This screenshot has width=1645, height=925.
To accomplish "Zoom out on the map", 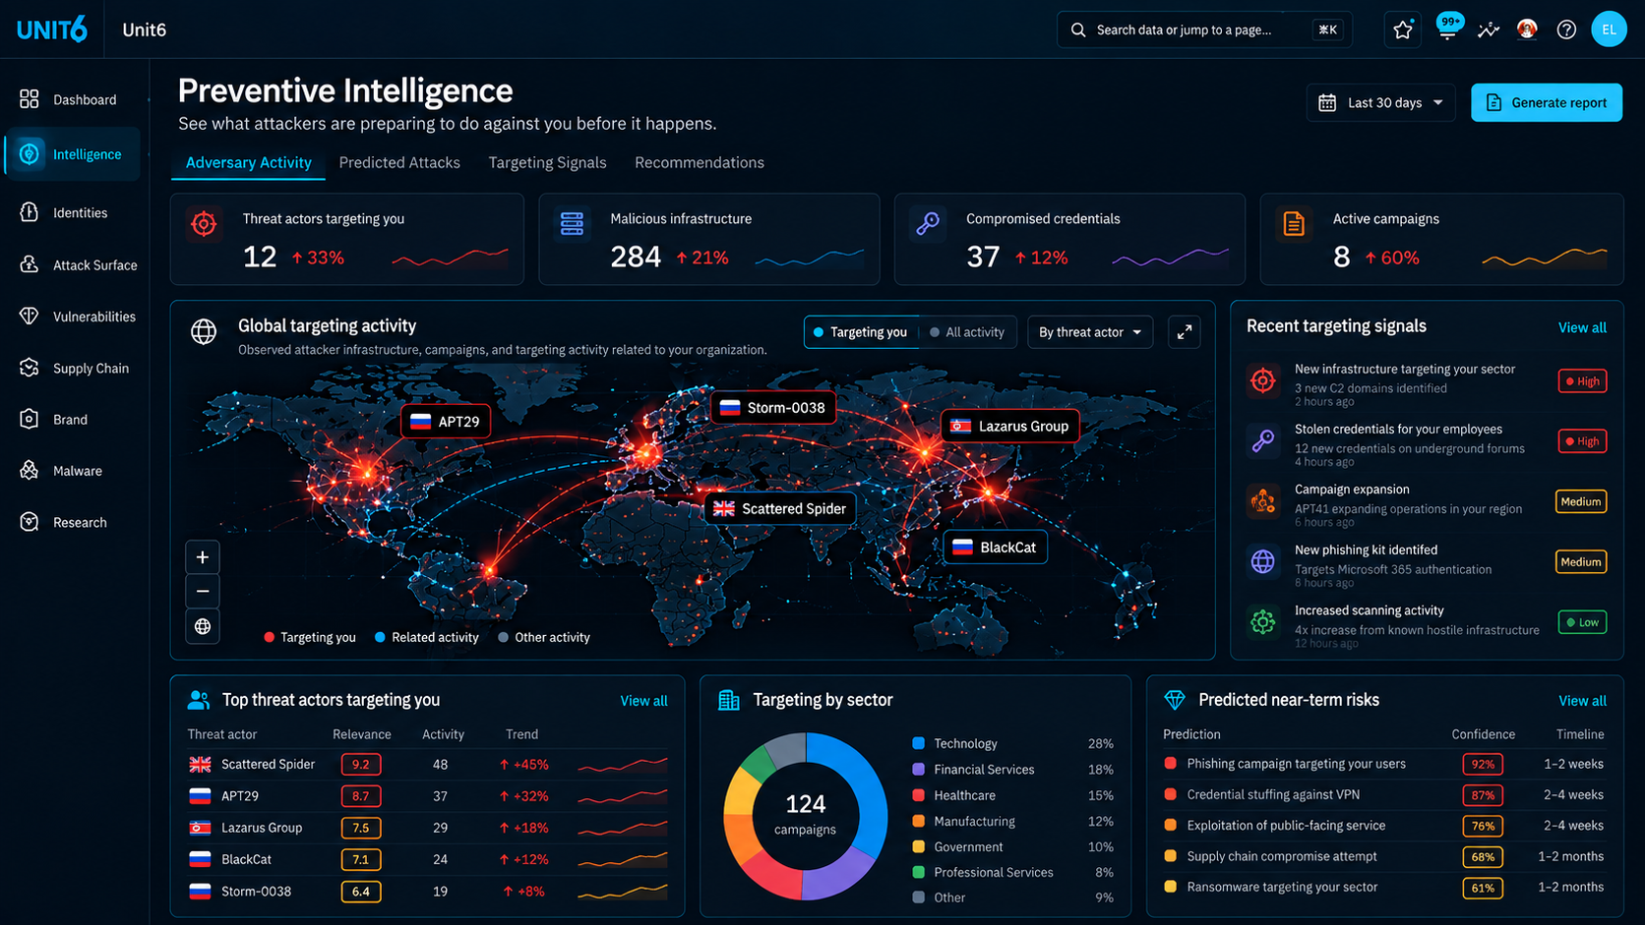I will point(203,592).
